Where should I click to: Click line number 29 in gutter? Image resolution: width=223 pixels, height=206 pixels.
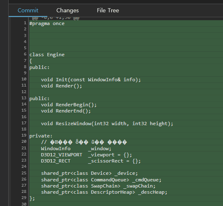[x=24, y=198]
